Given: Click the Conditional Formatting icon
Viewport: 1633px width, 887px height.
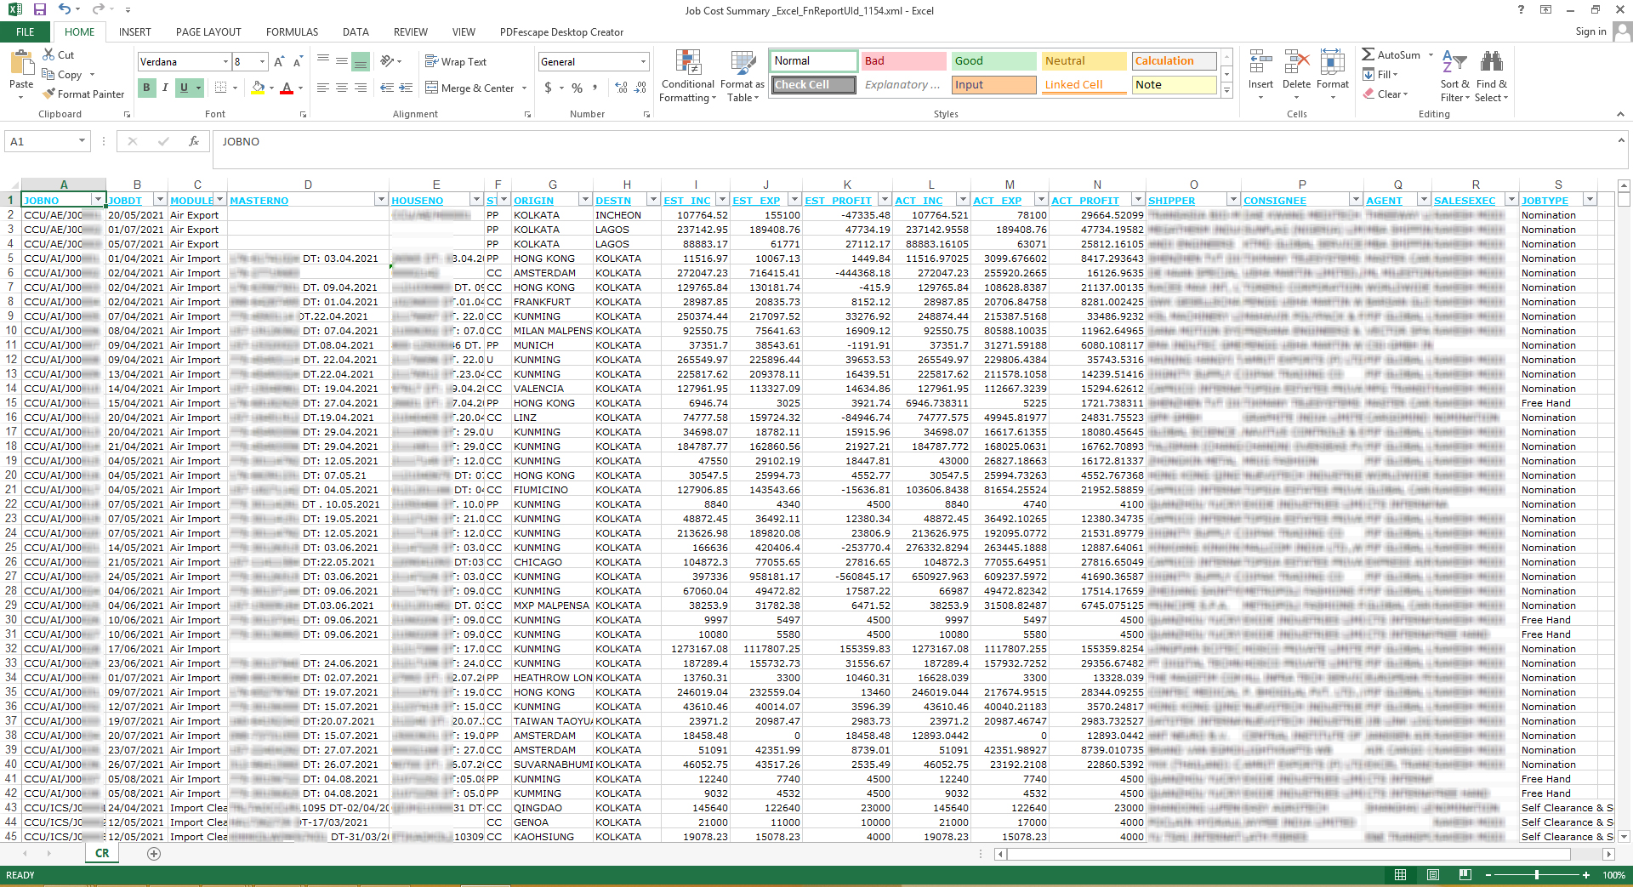Looking at the screenshot, I should pos(687,64).
